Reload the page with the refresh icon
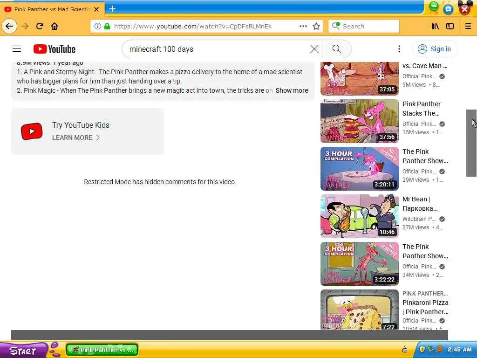Image resolution: width=477 pixels, height=358 pixels. (x=40, y=26)
